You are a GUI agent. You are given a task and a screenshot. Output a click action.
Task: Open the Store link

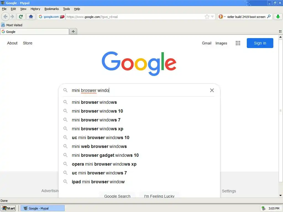(28, 43)
